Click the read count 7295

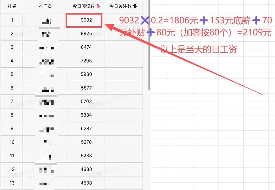pyautogui.click(x=86, y=61)
